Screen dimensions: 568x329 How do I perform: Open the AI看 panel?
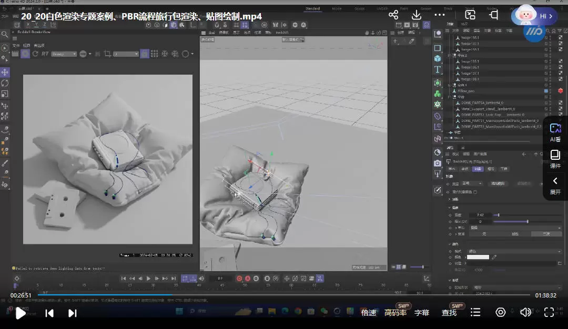[x=555, y=133]
